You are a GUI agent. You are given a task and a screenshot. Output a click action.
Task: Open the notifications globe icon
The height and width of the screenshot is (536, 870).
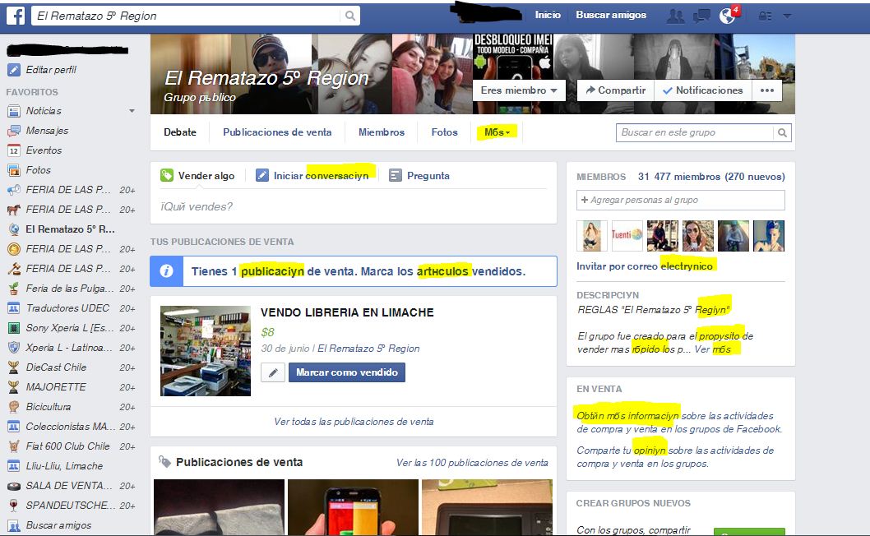click(728, 16)
